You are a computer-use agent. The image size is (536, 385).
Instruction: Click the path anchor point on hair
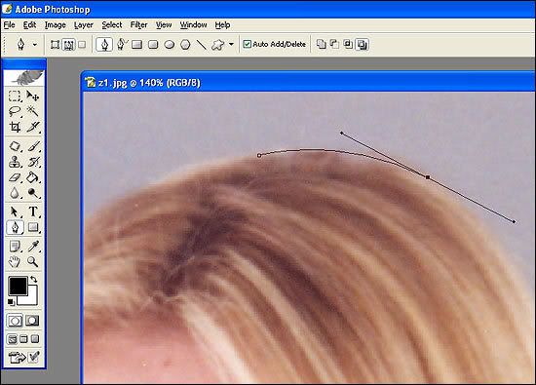point(428,177)
